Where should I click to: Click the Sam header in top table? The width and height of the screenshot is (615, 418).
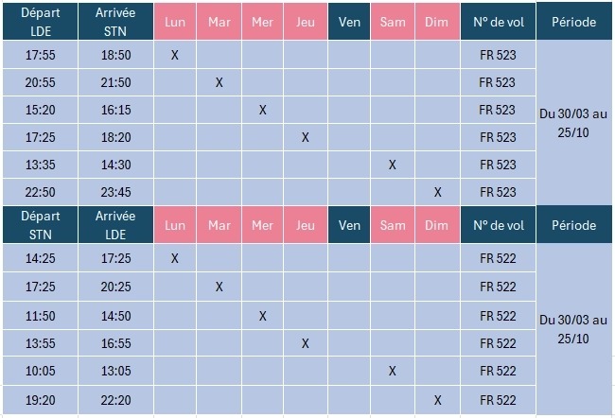[x=393, y=22]
